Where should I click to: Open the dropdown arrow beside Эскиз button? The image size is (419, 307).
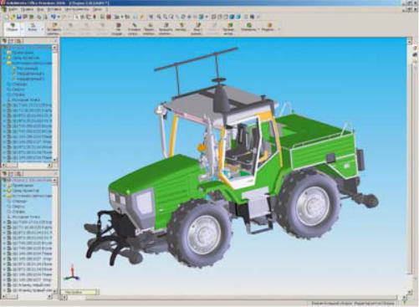click(43, 29)
